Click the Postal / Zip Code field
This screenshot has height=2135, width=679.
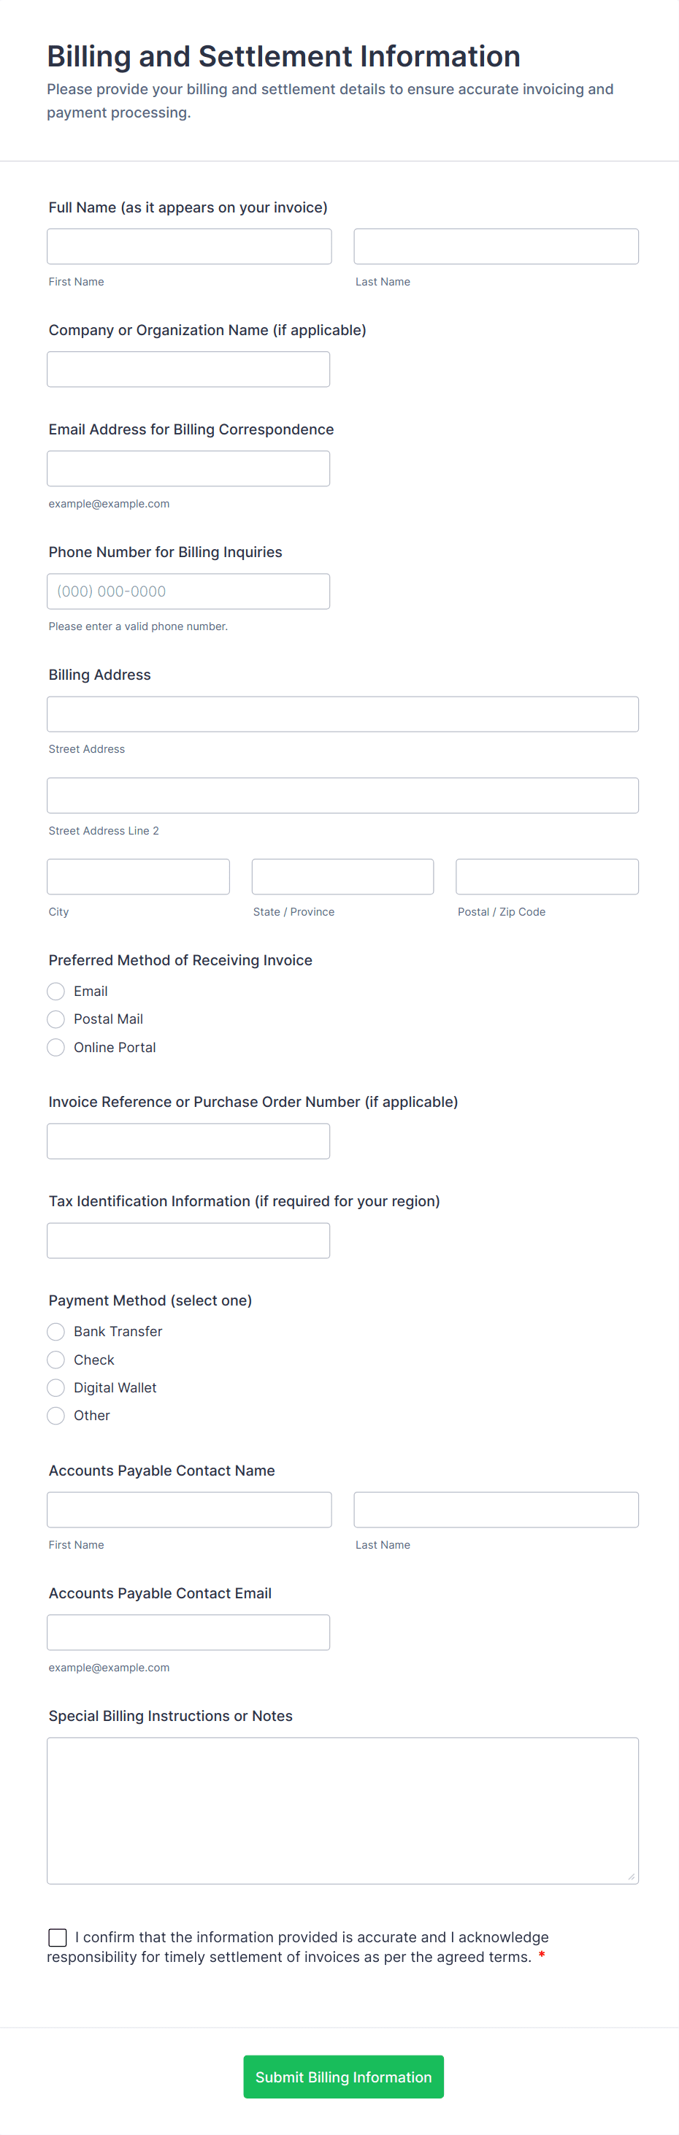click(547, 877)
